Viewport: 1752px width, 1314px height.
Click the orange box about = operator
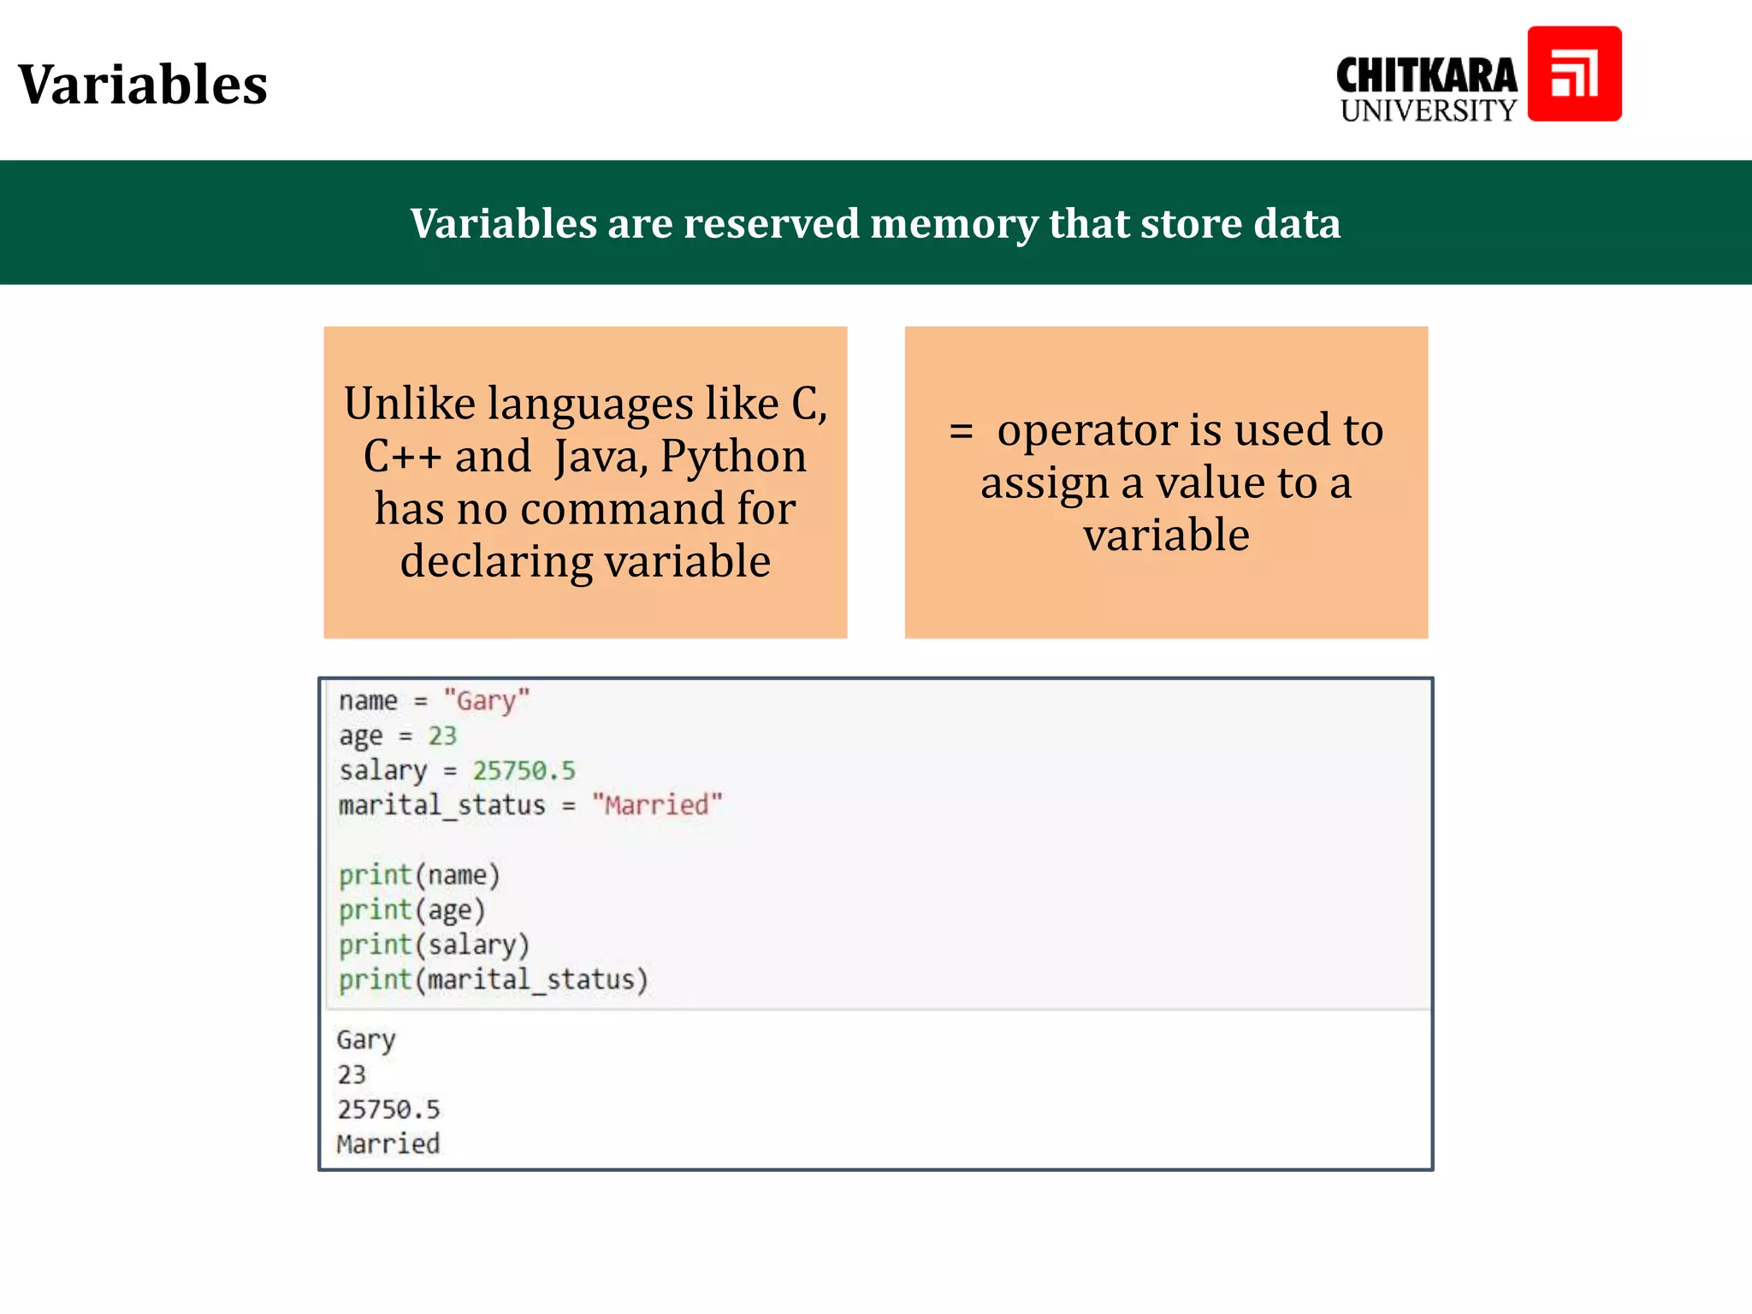tap(1166, 482)
